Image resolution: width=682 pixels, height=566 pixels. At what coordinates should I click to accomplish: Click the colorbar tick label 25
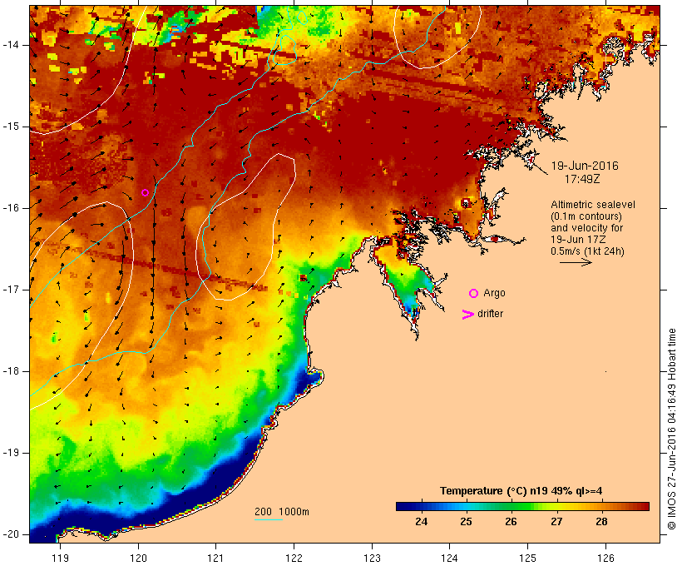(466, 521)
